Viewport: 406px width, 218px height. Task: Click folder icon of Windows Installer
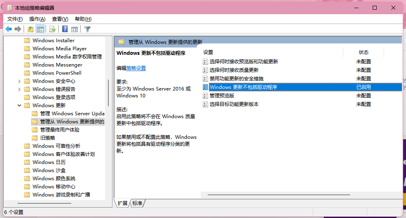(x=27, y=41)
